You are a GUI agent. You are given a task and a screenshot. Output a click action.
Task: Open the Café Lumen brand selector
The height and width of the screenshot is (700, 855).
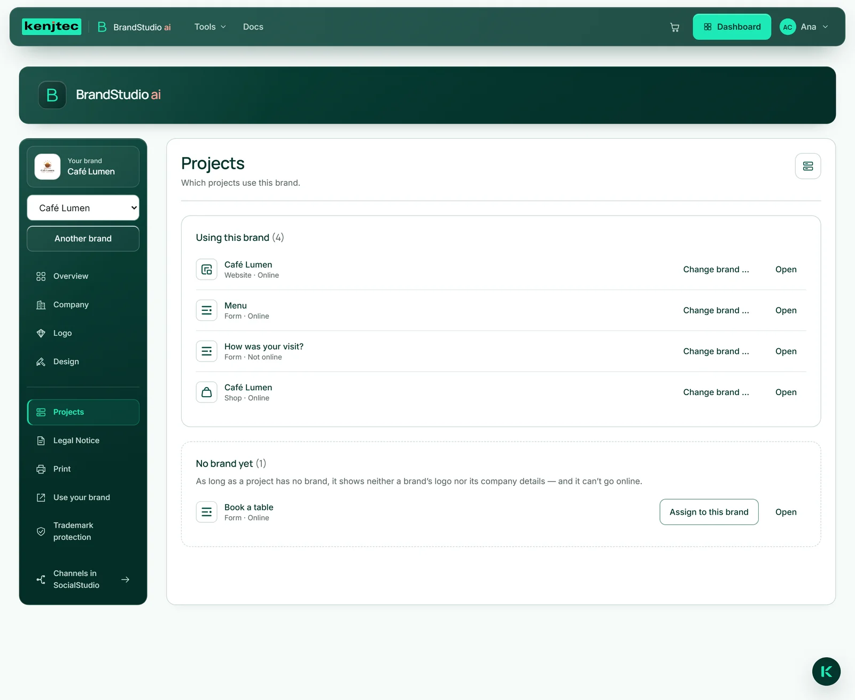pyautogui.click(x=83, y=208)
